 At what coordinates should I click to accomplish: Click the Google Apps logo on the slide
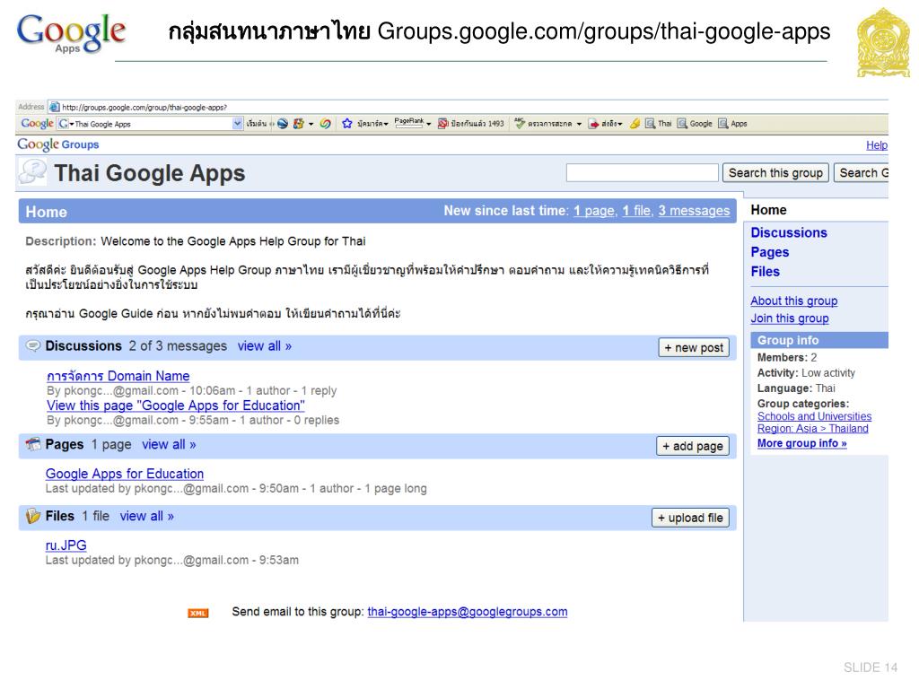click(71, 33)
